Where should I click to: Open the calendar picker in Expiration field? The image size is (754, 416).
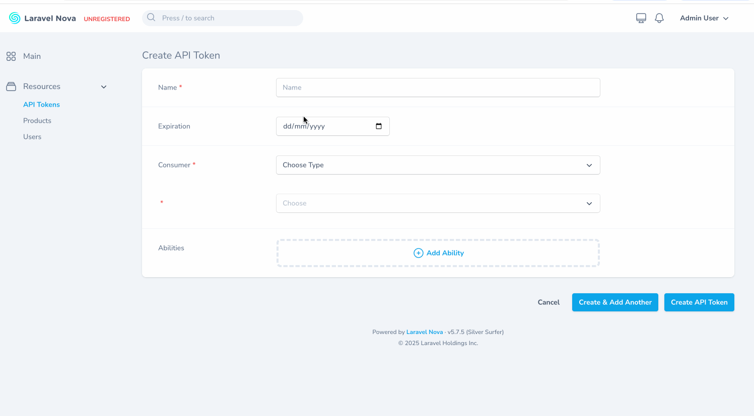pyautogui.click(x=378, y=126)
